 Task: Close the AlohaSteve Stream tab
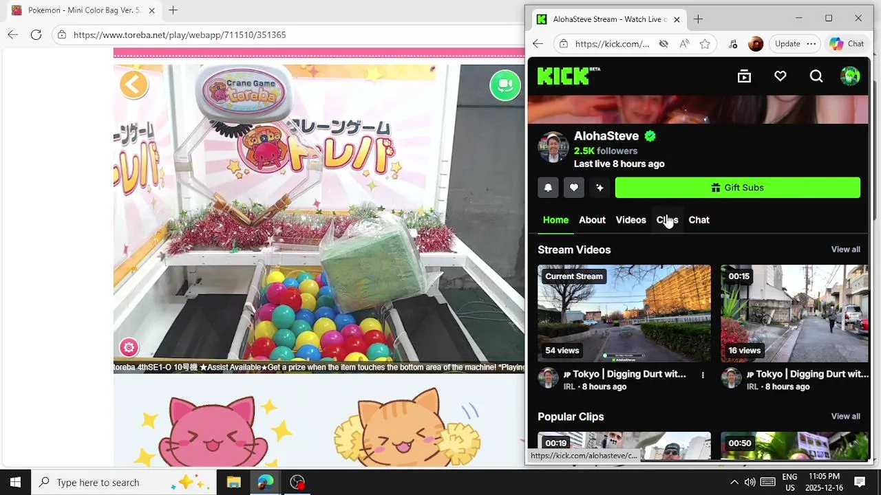[x=677, y=19]
